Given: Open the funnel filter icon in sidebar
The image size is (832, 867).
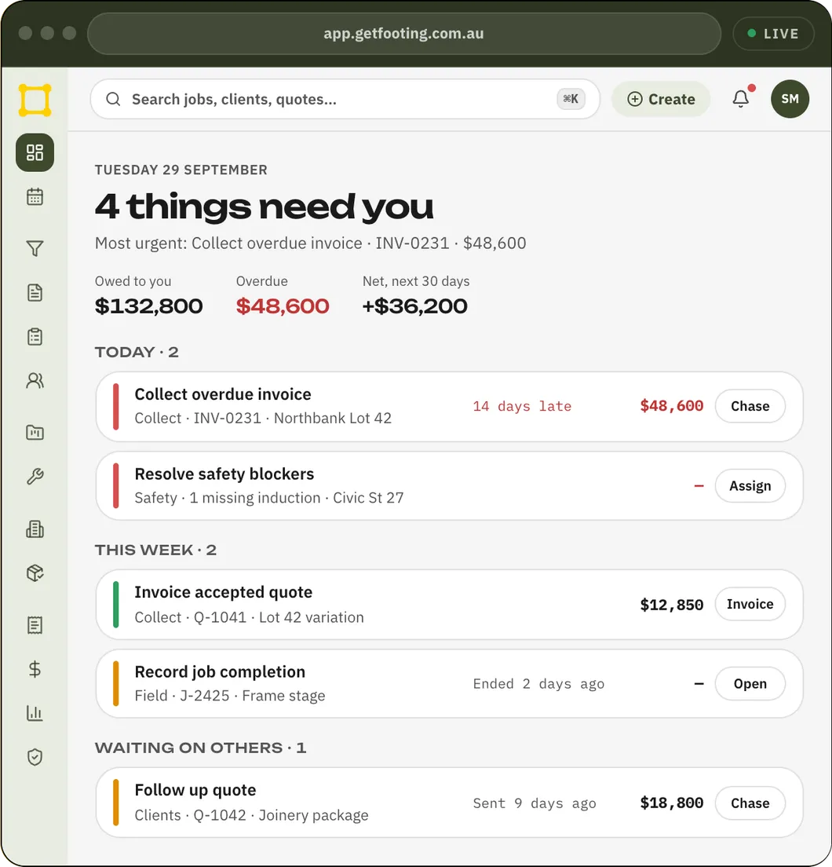Looking at the screenshot, I should [x=35, y=248].
